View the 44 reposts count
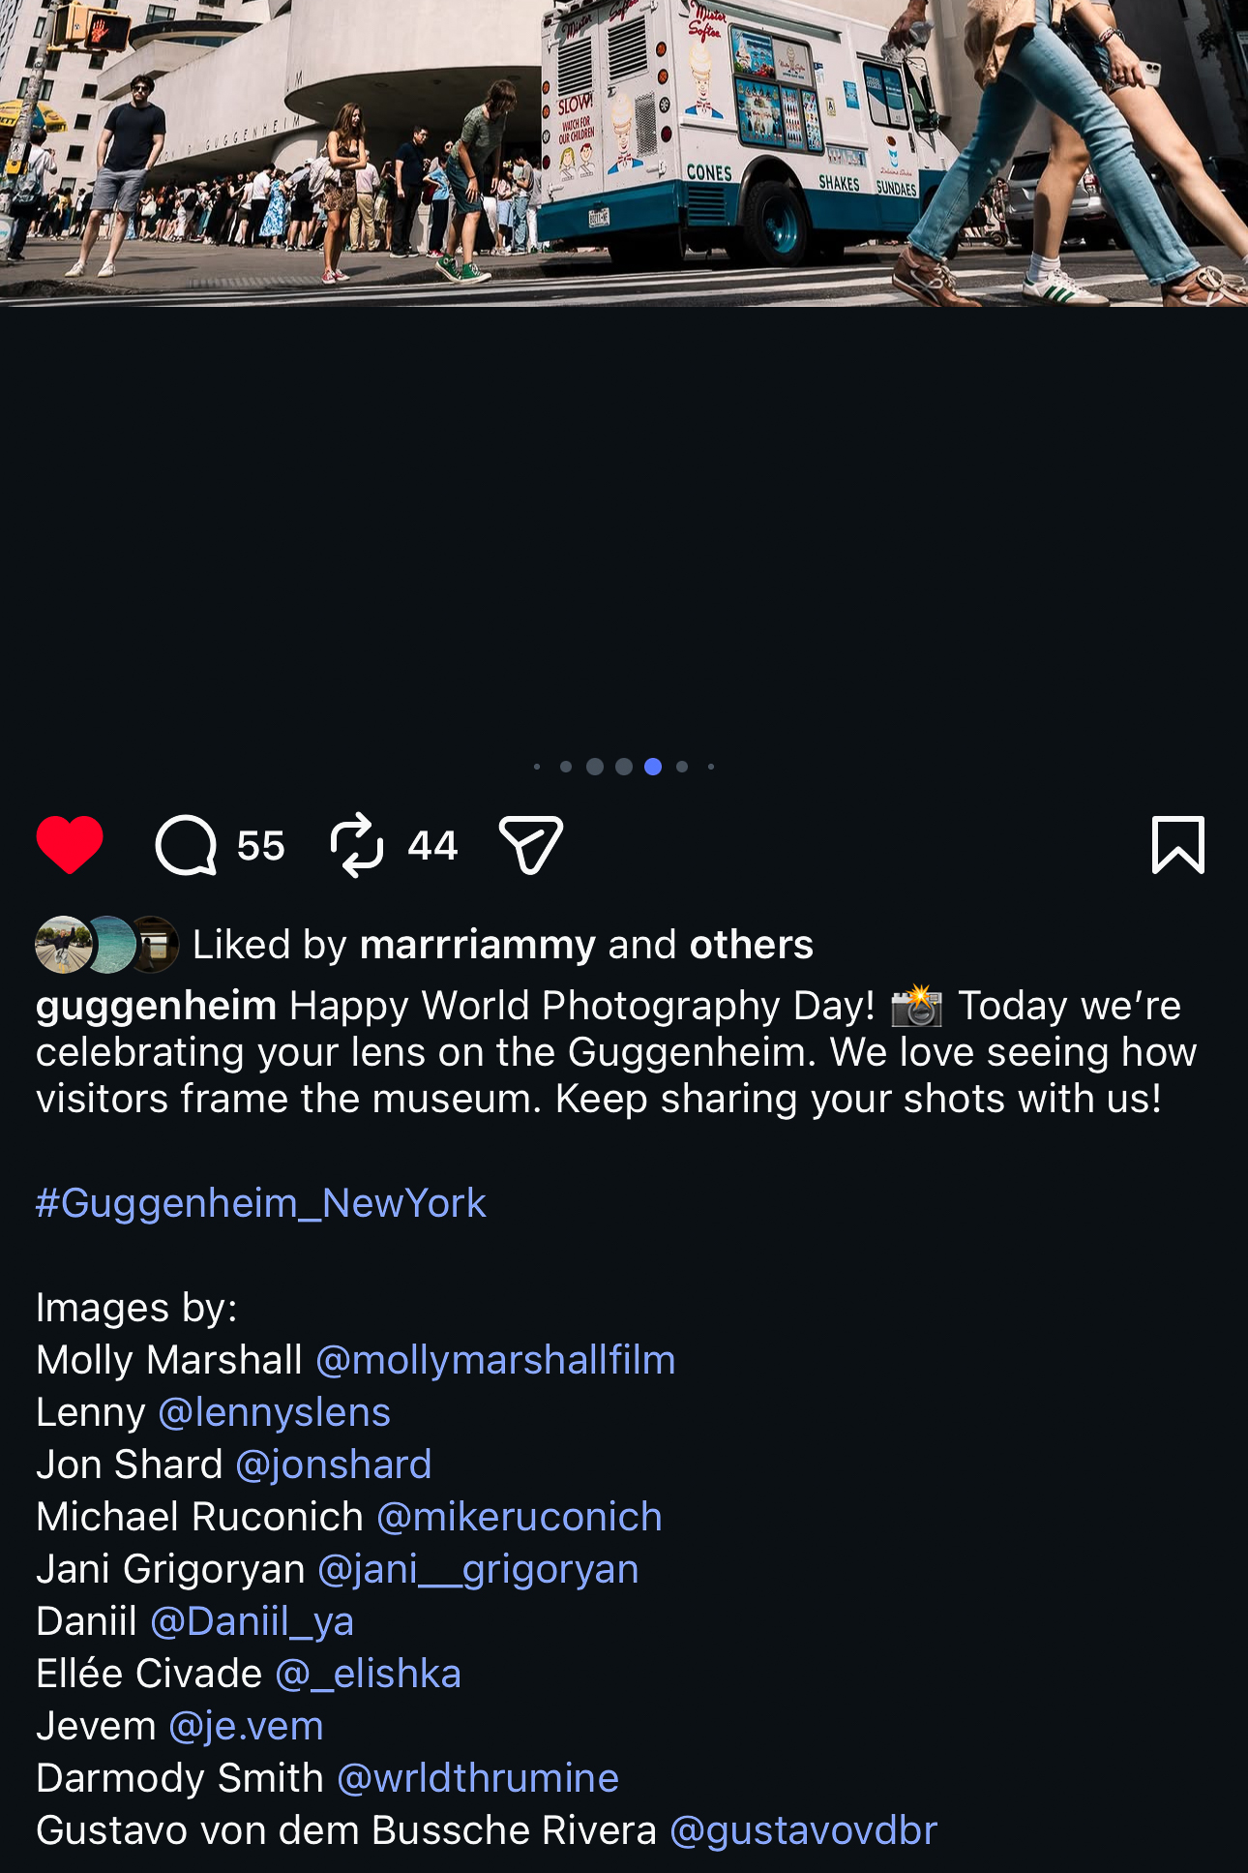The width and height of the screenshot is (1248, 1873). (x=432, y=846)
